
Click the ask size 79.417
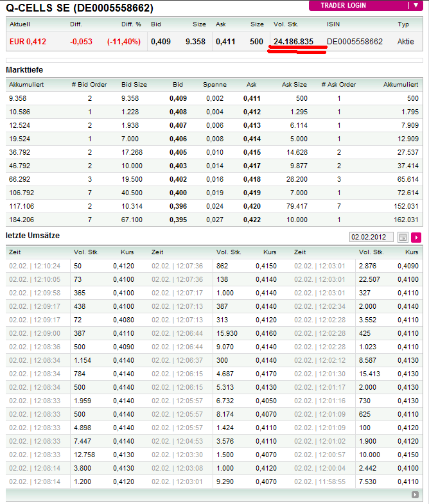[297, 206]
